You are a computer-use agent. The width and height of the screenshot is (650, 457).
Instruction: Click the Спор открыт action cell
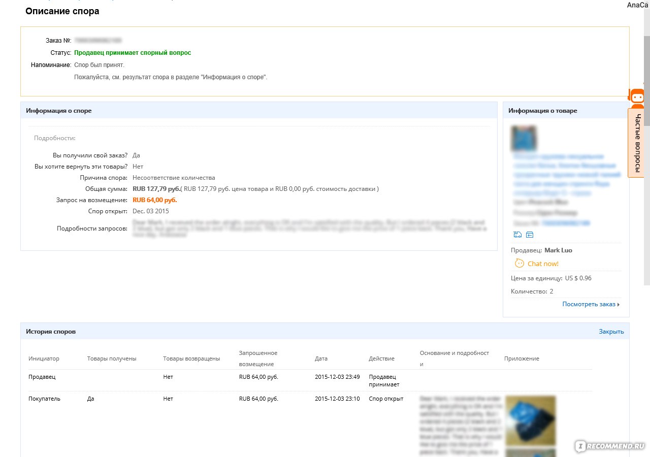(x=386, y=399)
